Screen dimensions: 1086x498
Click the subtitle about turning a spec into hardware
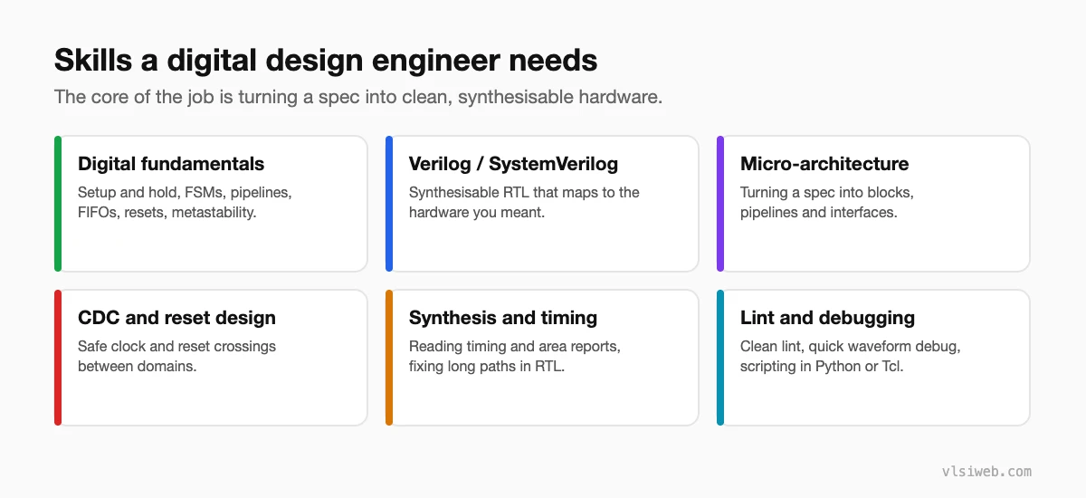click(x=358, y=97)
